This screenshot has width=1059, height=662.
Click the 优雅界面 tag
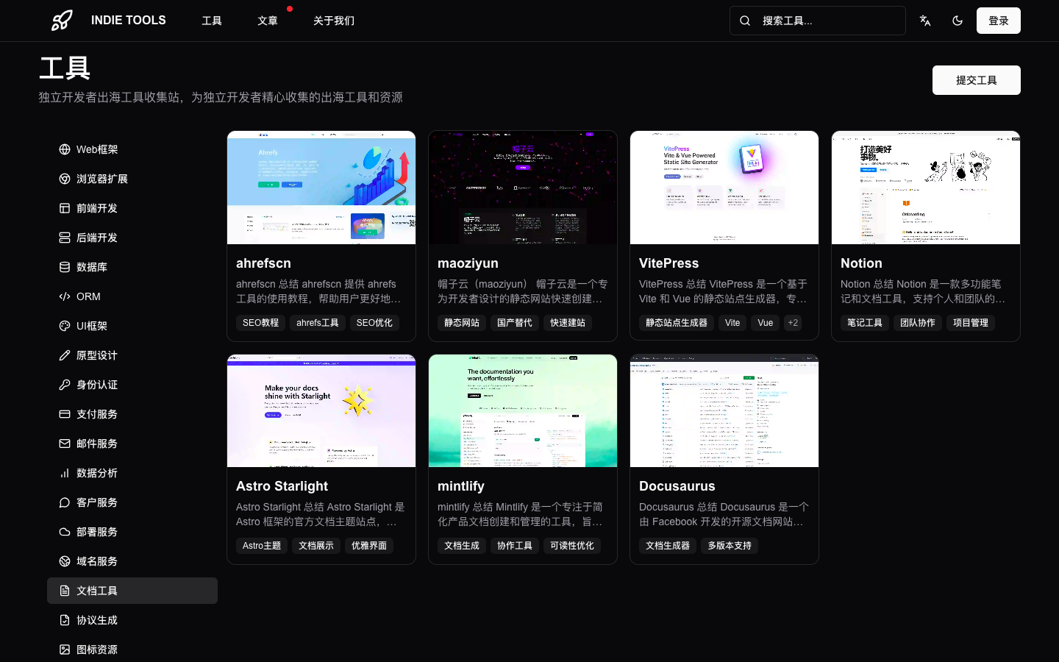[x=369, y=546]
